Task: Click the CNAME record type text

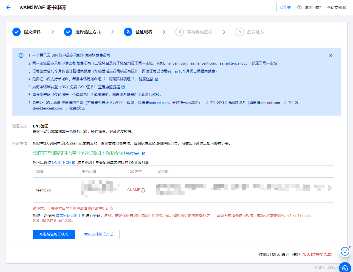Action: click(134, 190)
